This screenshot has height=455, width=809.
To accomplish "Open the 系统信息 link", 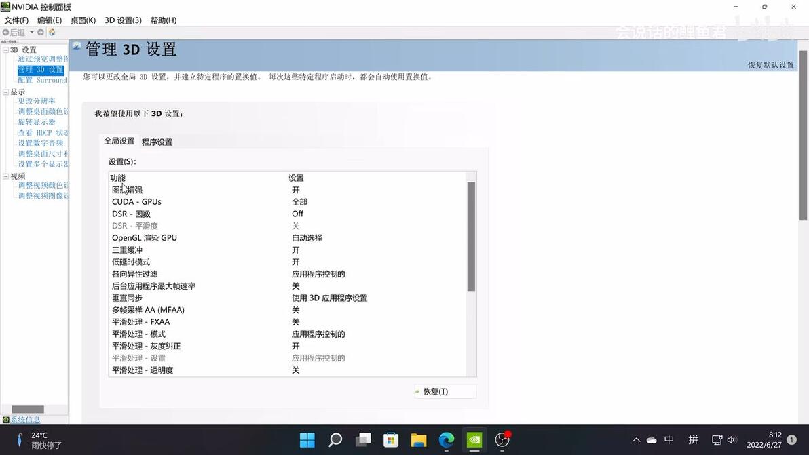I will click(x=25, y=420).
